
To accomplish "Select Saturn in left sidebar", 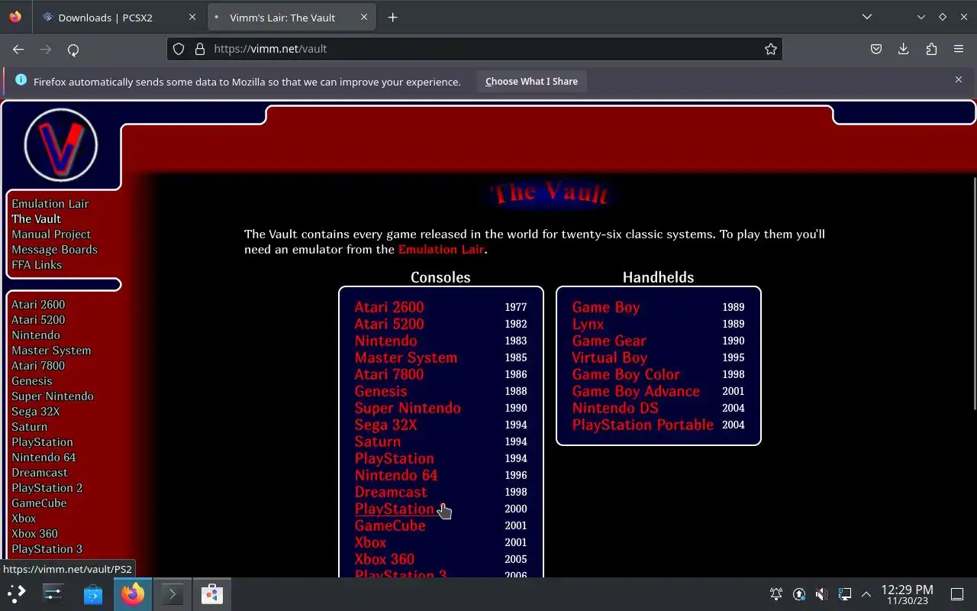I will pos(29,427).
